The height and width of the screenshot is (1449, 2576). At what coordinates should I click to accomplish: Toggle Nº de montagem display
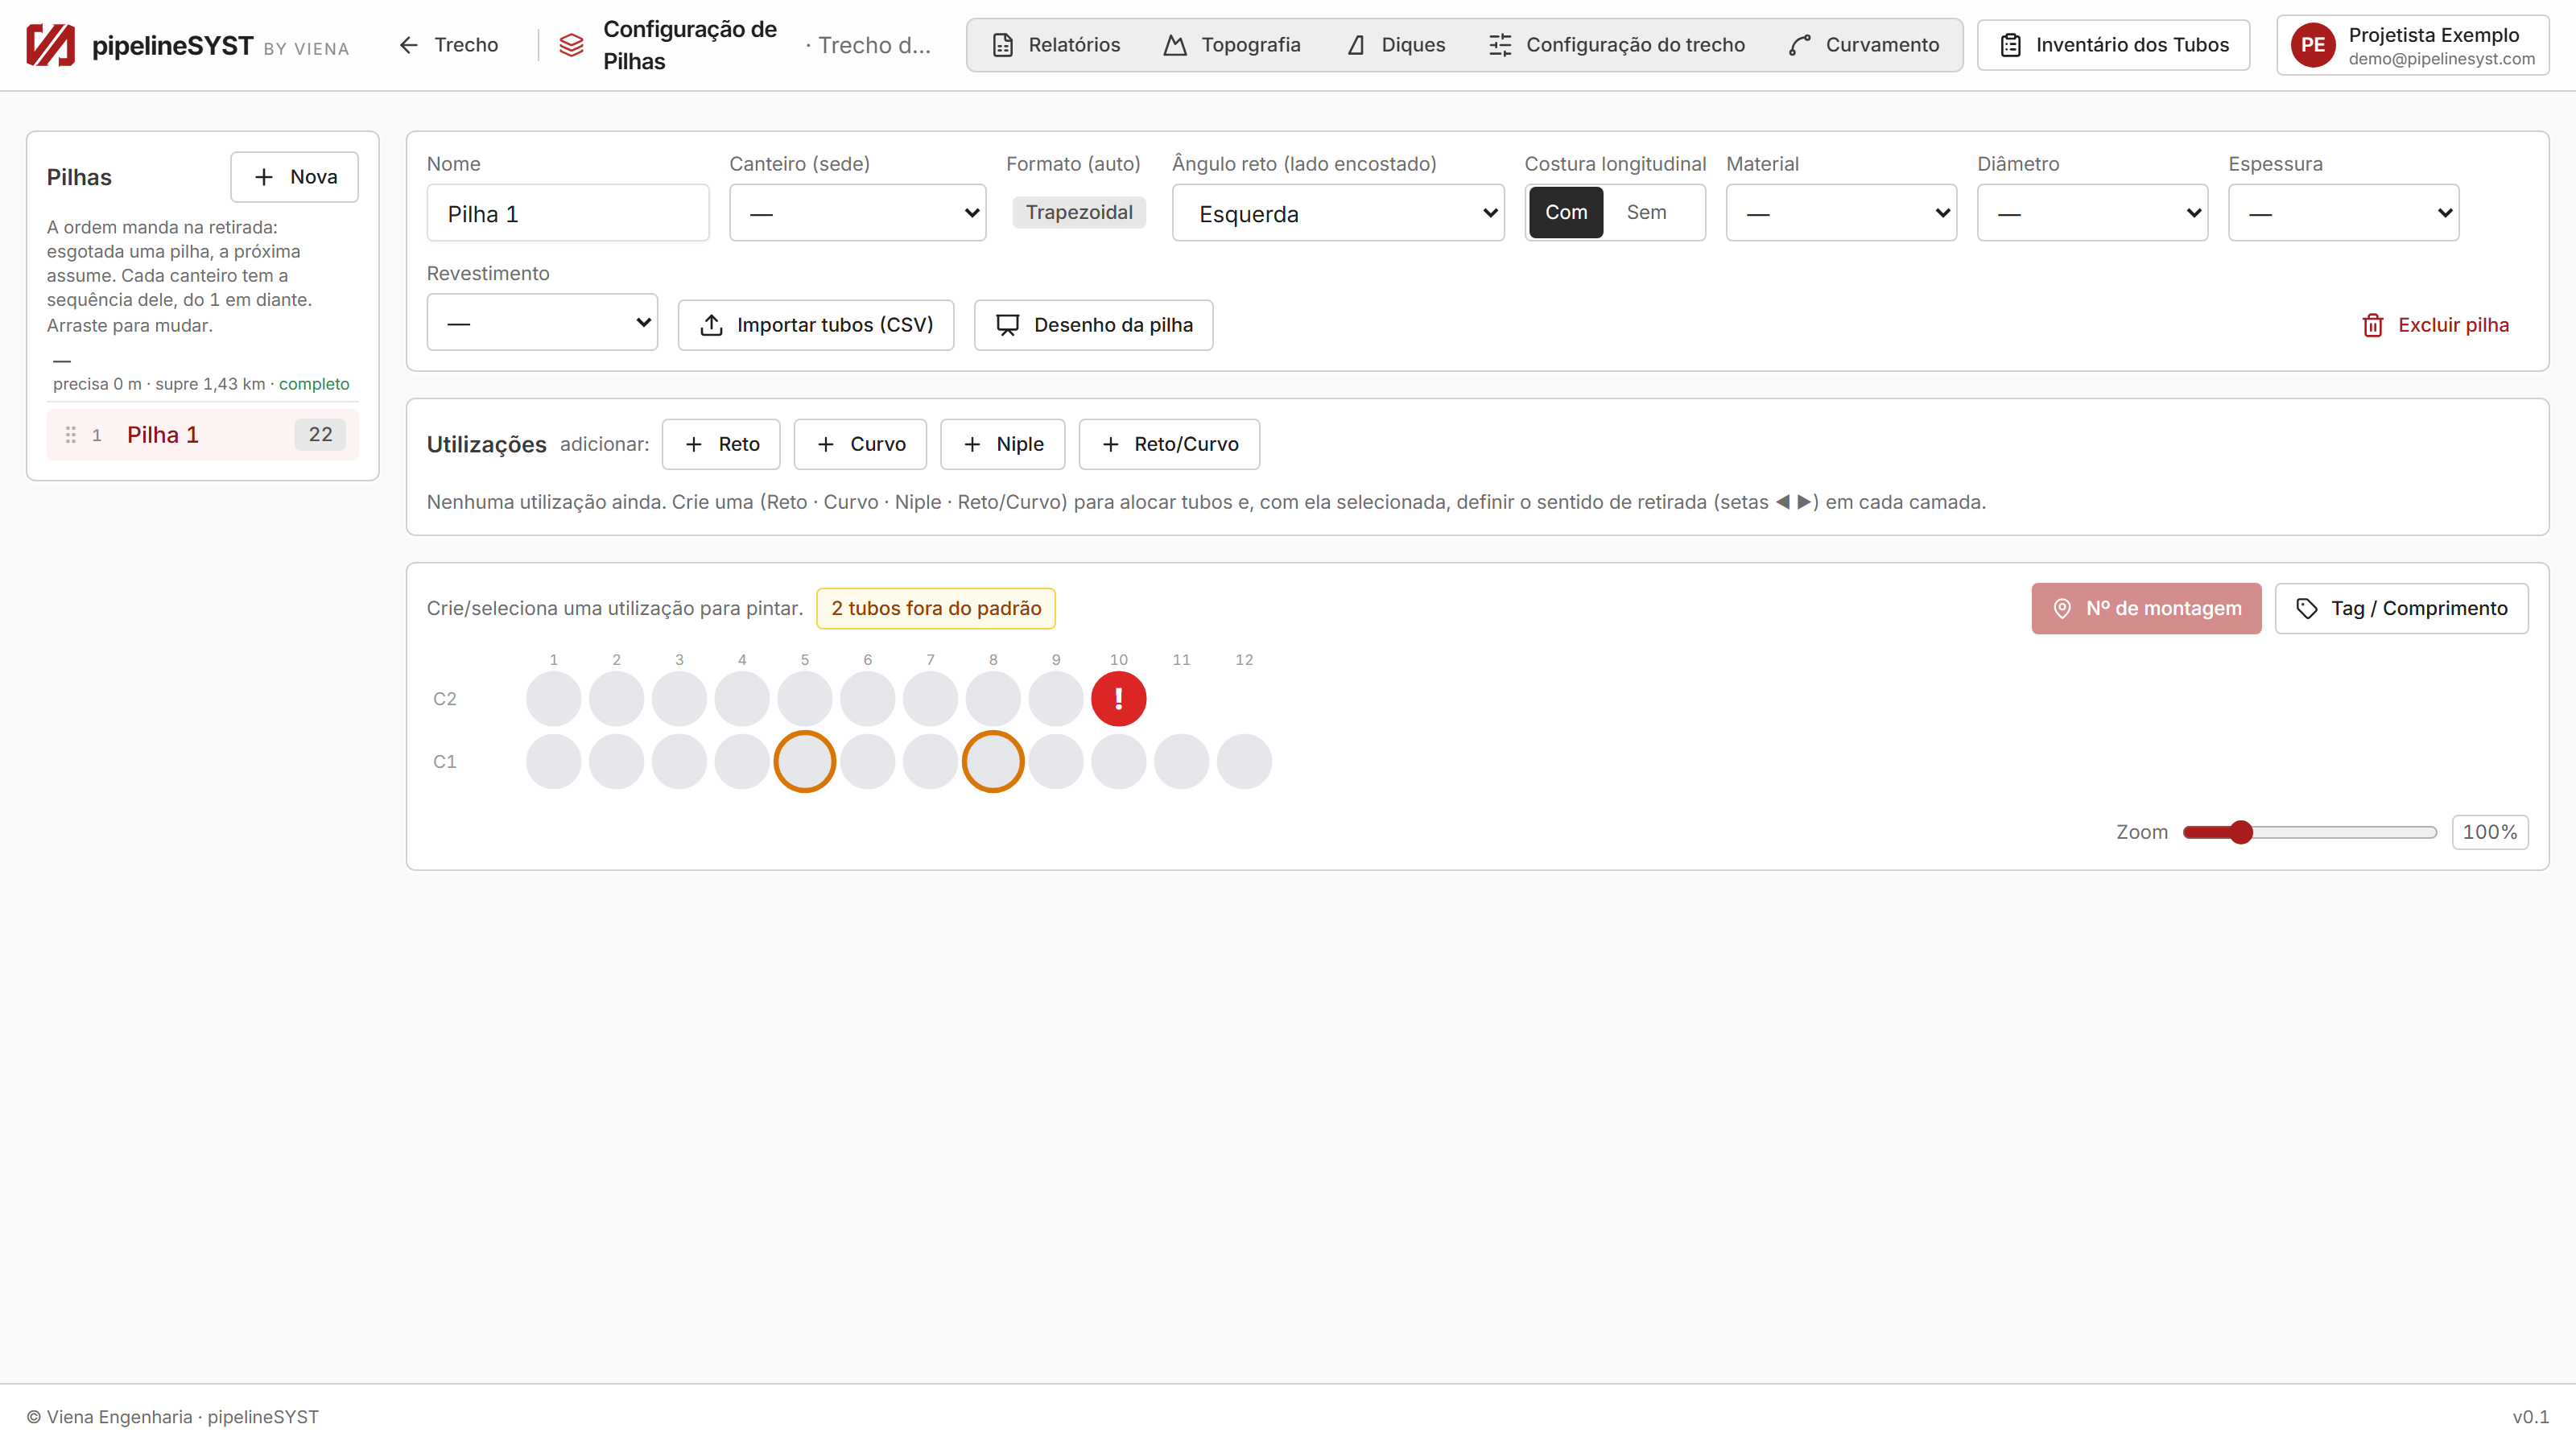[x=2146, y=608]
